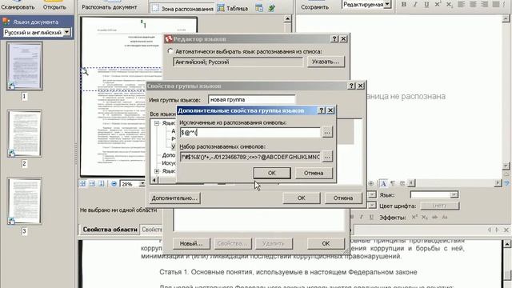The width and height of the screenshot is (512, 288).
Task: Open the 28% zoom dropdown
Action: click(x=142, y=184)
